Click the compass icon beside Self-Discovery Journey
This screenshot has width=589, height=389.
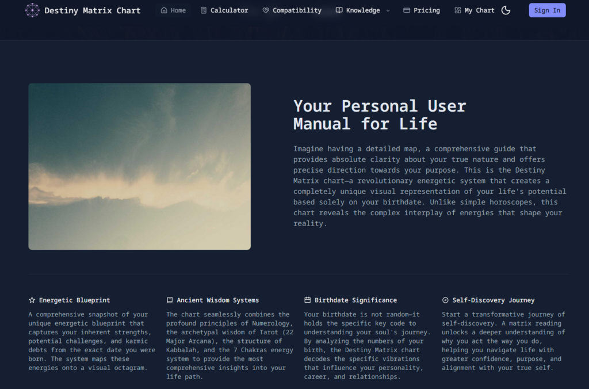tap(445, 300)
